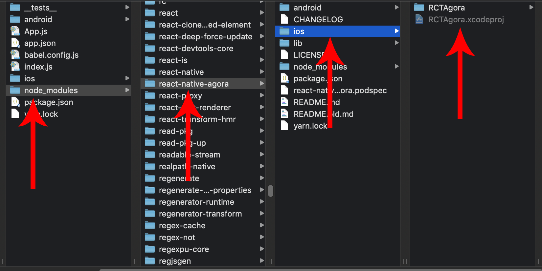Image resolution: width=542 pixels, height=271 pixels.
Task: Select the package.json row in first column
Action: pyautogui.click(x=68, y=102)
